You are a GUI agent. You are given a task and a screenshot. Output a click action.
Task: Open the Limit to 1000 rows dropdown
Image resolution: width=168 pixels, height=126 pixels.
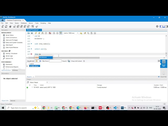[71, 33]
